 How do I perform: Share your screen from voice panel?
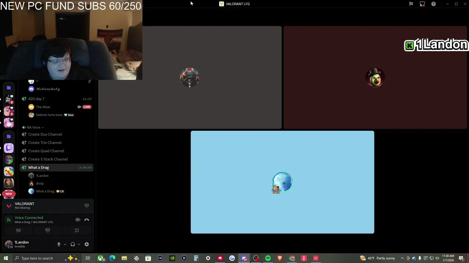click(x=48, y=230)
